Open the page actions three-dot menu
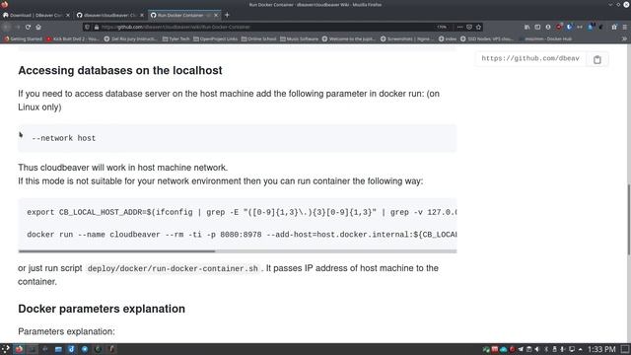Screen dimensions: 631x355 [x=460, y=27]
